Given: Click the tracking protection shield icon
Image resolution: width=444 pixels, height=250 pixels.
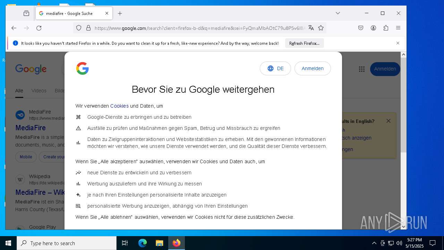Looking at the screenshot, I should click(x=79, y=28).
